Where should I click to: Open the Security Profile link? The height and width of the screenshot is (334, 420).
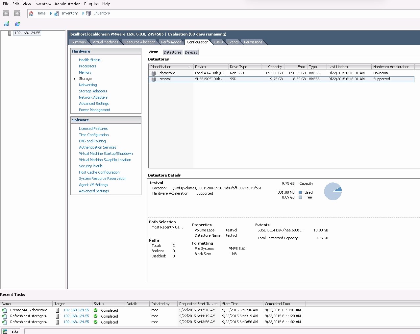[x=91, y=166]
